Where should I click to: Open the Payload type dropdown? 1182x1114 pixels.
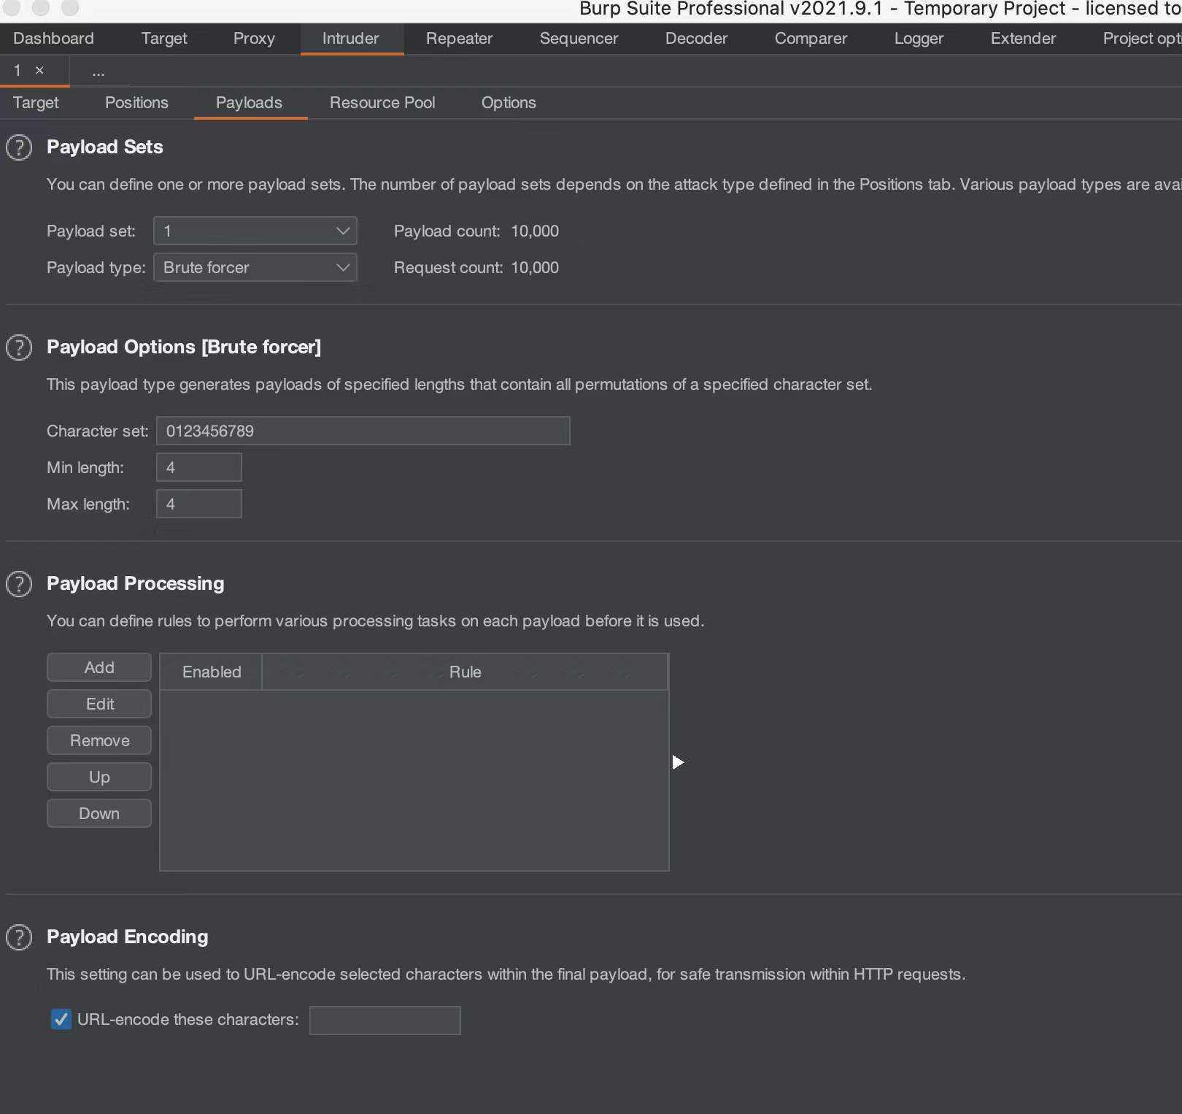(255, 267)
